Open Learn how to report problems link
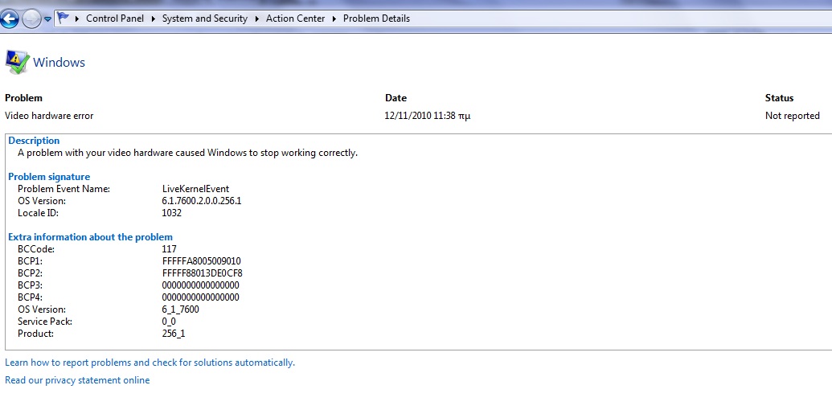The height and width of the screenshot is (418, 832). 150,363
